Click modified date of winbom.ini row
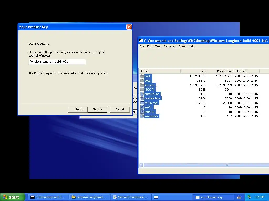This screenshot has height=201, width=269. pyautogui.click(x=246, y=116)
